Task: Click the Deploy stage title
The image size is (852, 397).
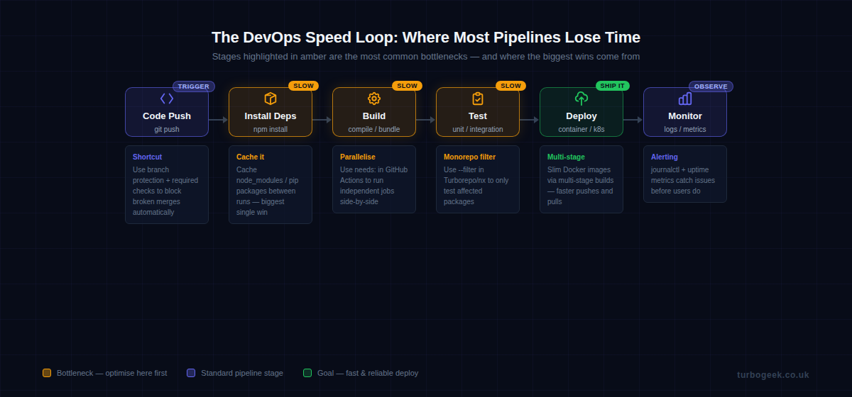Action: click(581, 116)
